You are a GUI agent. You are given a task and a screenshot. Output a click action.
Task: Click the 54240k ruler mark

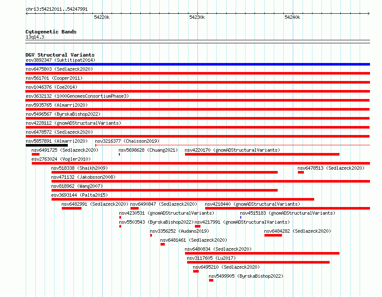click(x=292, y=17)
